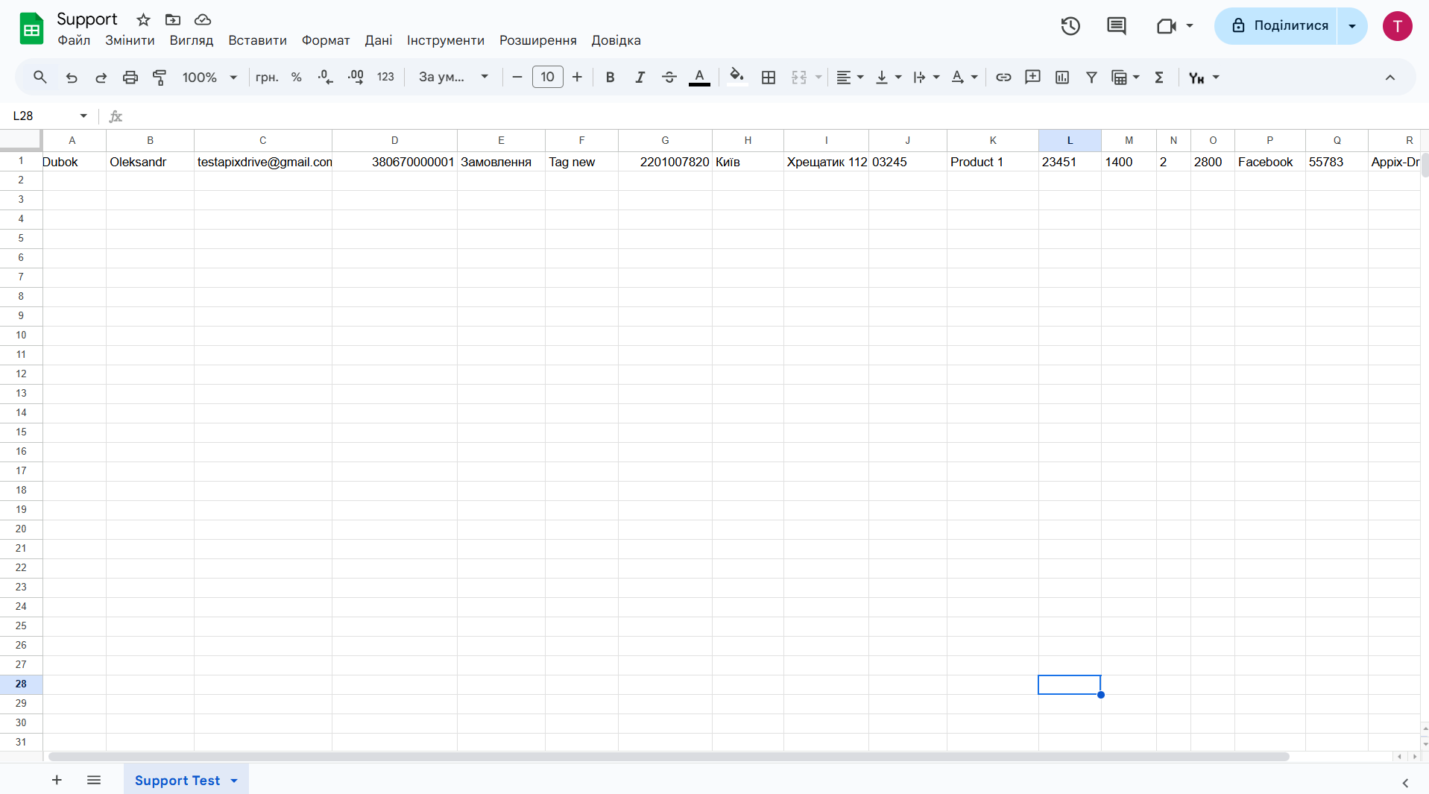Activate the paint format roller icon
The image size is (1429, 794).
tap(160, 77)
